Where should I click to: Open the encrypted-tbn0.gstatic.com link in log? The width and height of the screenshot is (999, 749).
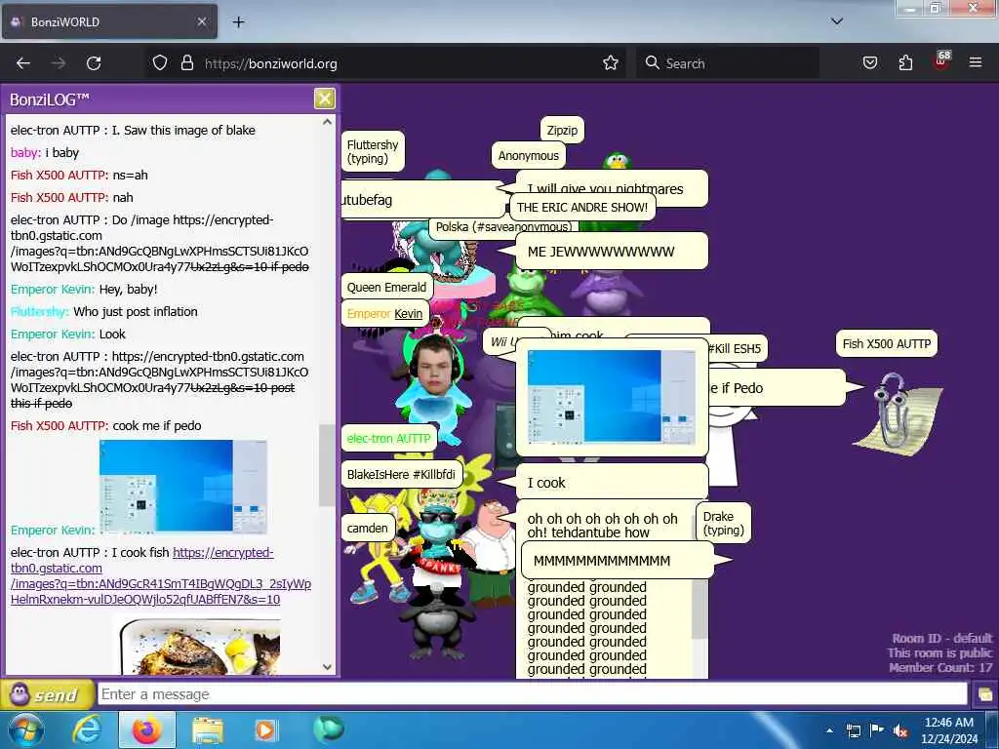[x=161, y=575]
